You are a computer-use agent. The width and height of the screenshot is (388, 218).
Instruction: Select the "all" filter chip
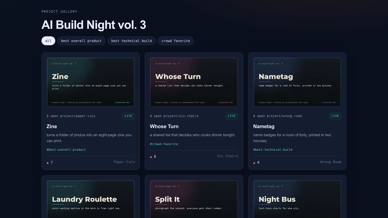48,41
